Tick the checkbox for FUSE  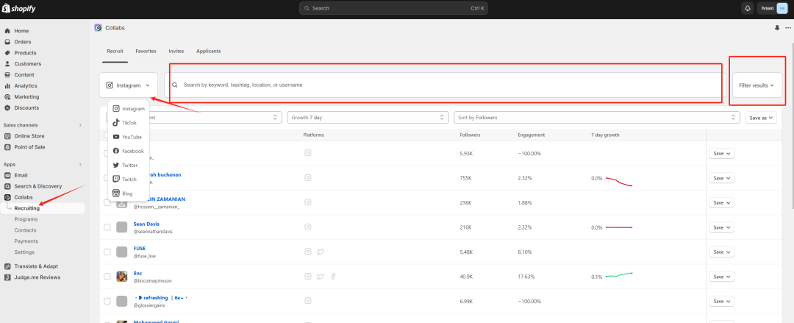tap(107, 252)
